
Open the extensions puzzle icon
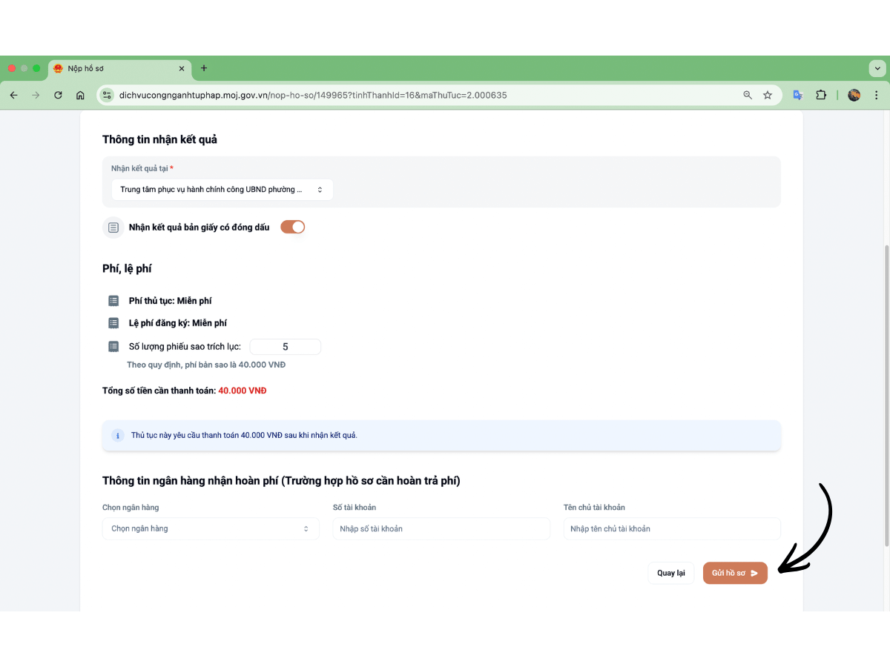[x=821, y=95]
